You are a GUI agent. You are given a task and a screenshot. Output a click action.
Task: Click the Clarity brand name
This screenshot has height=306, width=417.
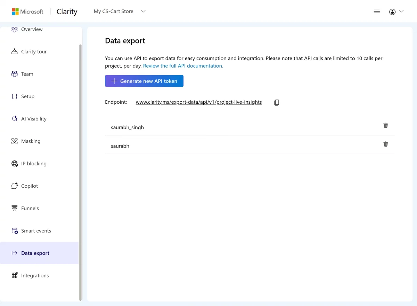pos(67,11)
